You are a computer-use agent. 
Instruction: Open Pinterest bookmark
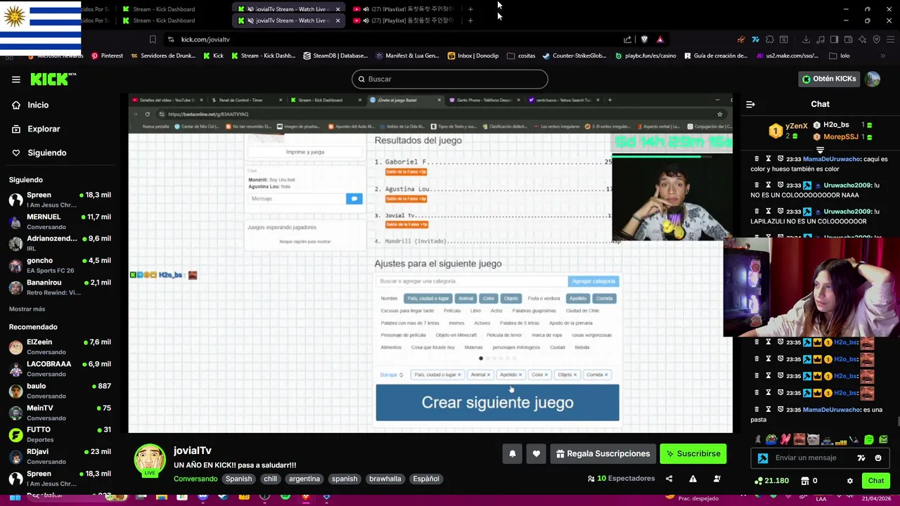[106, 56]
